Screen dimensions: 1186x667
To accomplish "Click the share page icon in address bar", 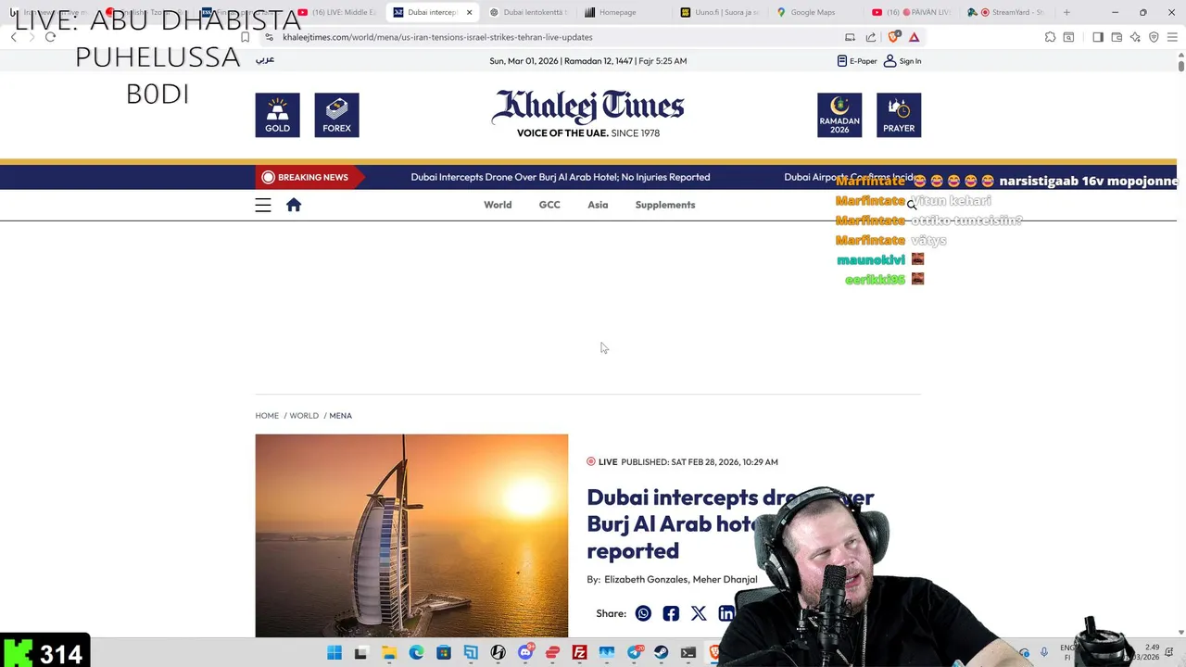I will click(871, 37).
